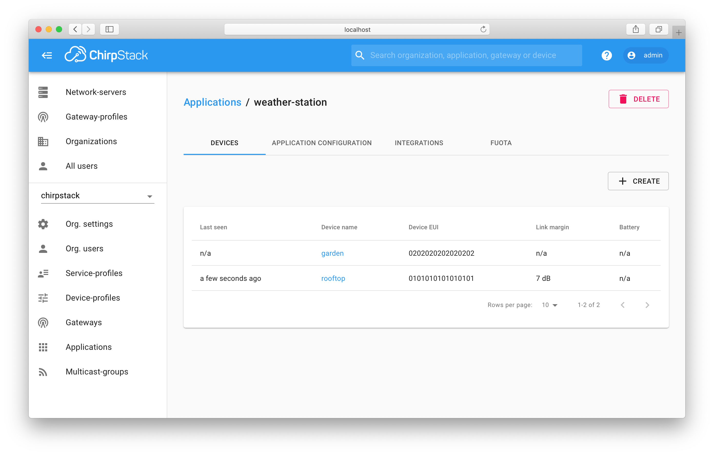Click the Device EUI 0202020202020202
714x456 pixels.
pos(441,253)
